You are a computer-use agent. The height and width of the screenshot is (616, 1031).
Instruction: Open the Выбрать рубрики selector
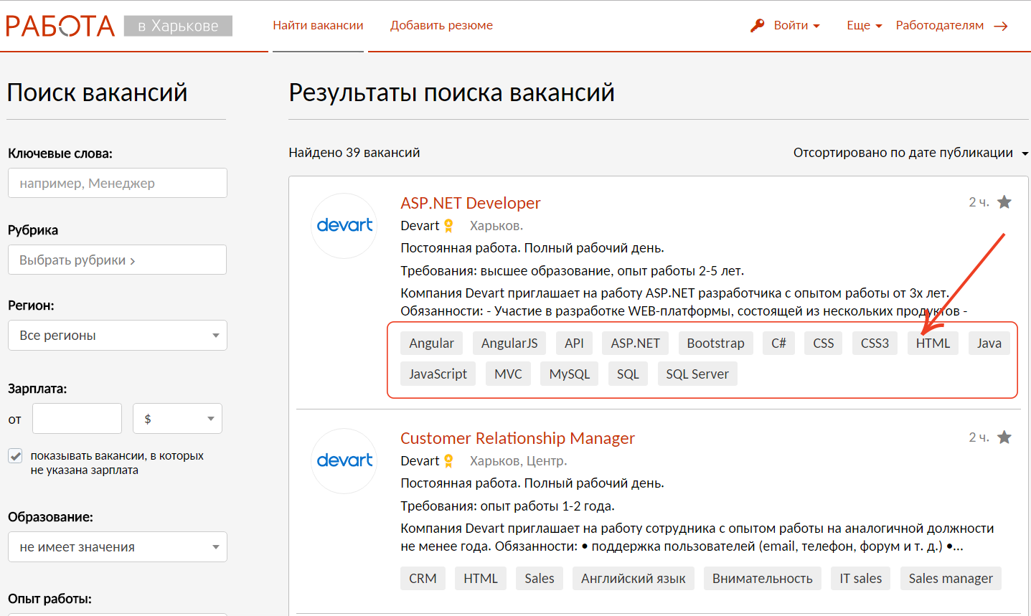(117, 260)
